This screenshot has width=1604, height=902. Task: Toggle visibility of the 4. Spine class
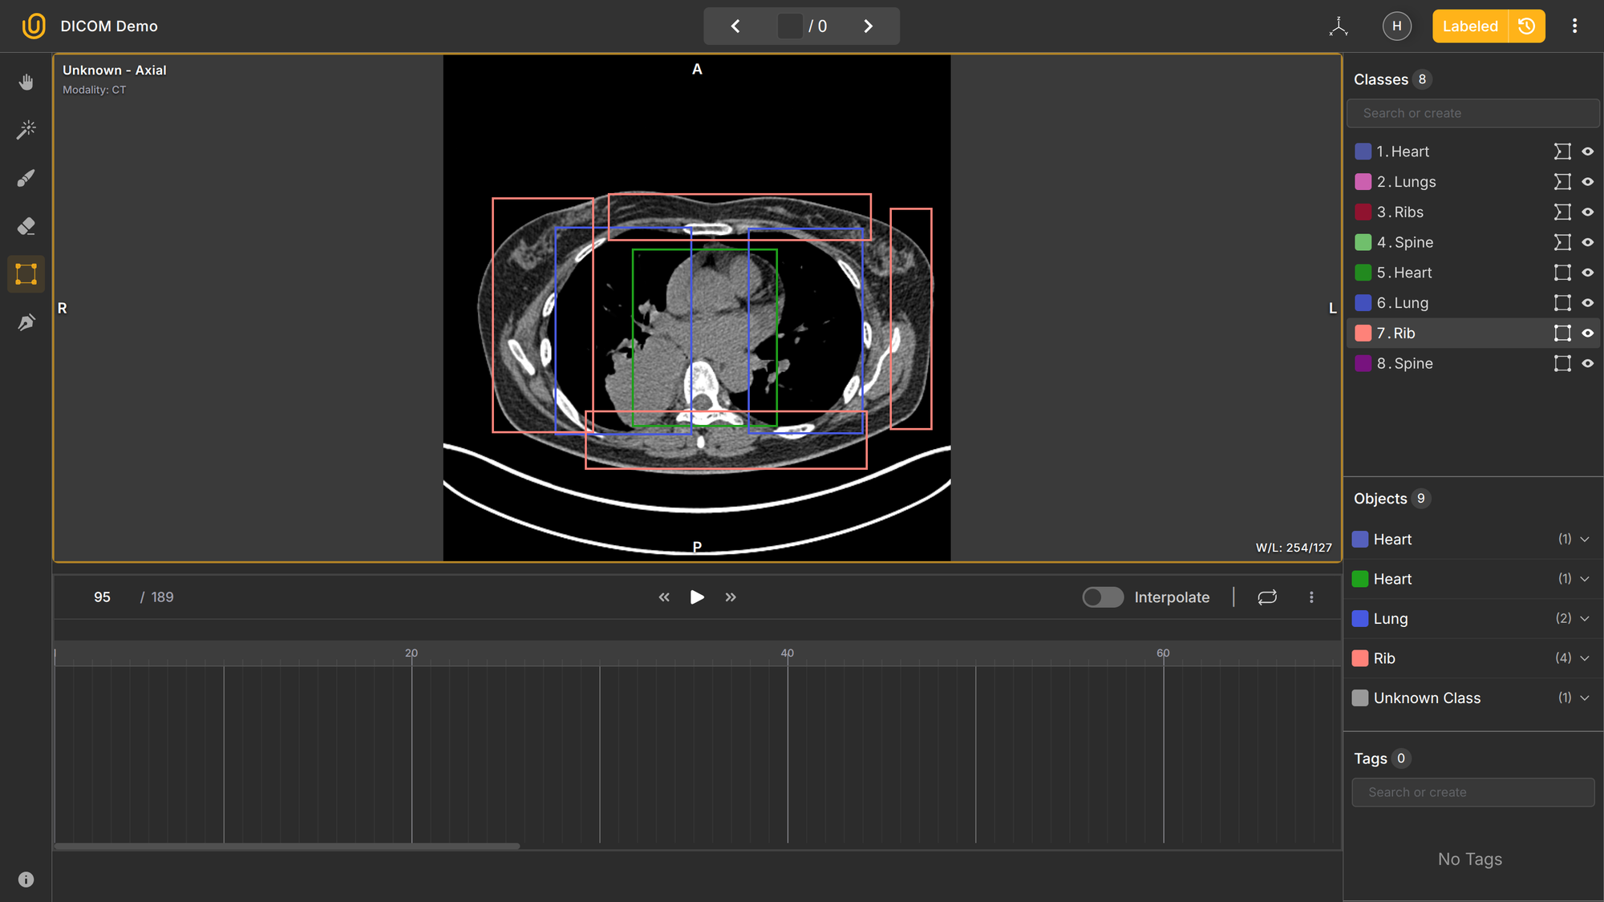1588,241
